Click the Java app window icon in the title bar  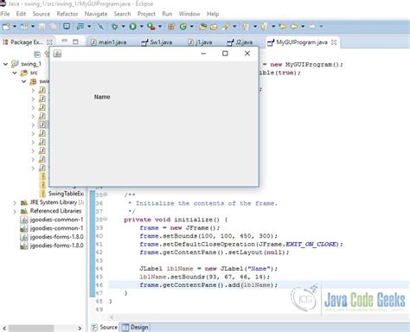click(57, 54)
